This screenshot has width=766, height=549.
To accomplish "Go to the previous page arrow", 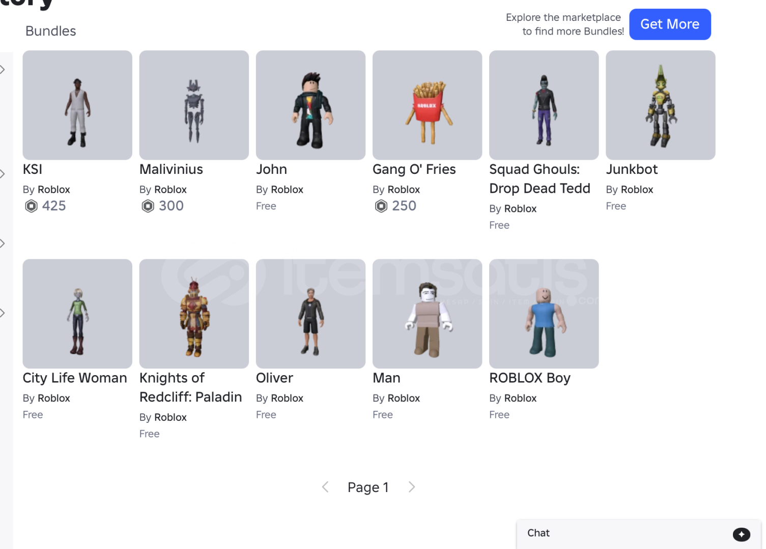I will click(325, 487).
